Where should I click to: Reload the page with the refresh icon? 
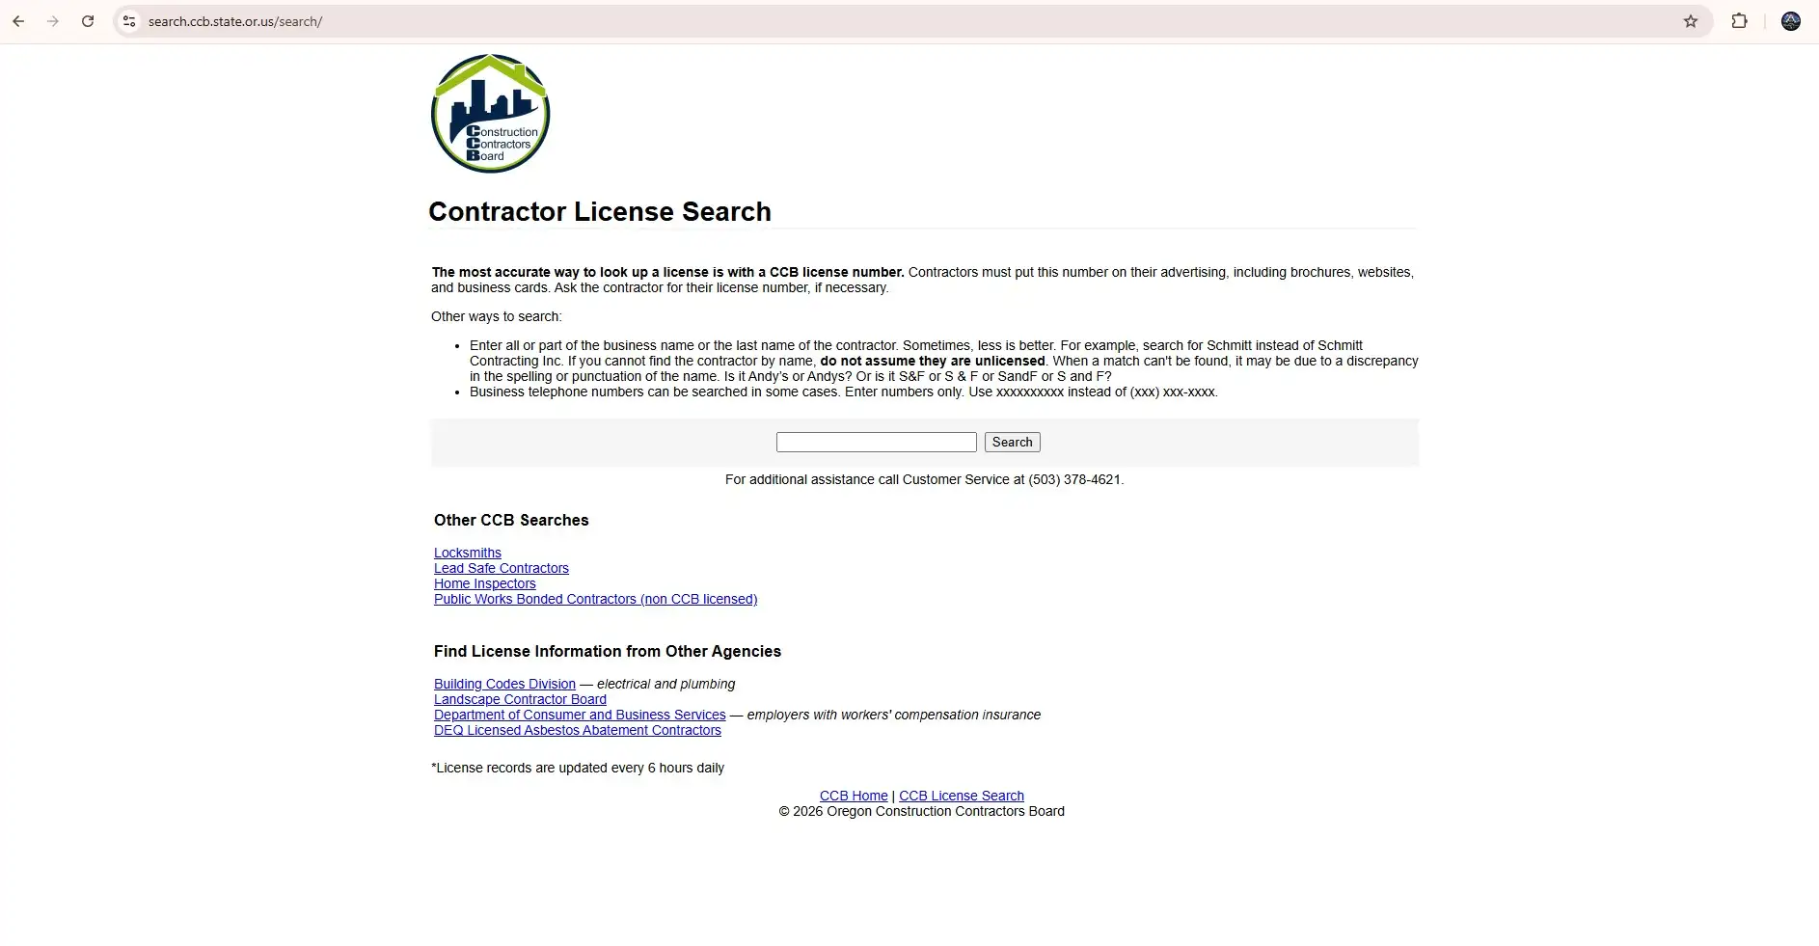point(88,21)
